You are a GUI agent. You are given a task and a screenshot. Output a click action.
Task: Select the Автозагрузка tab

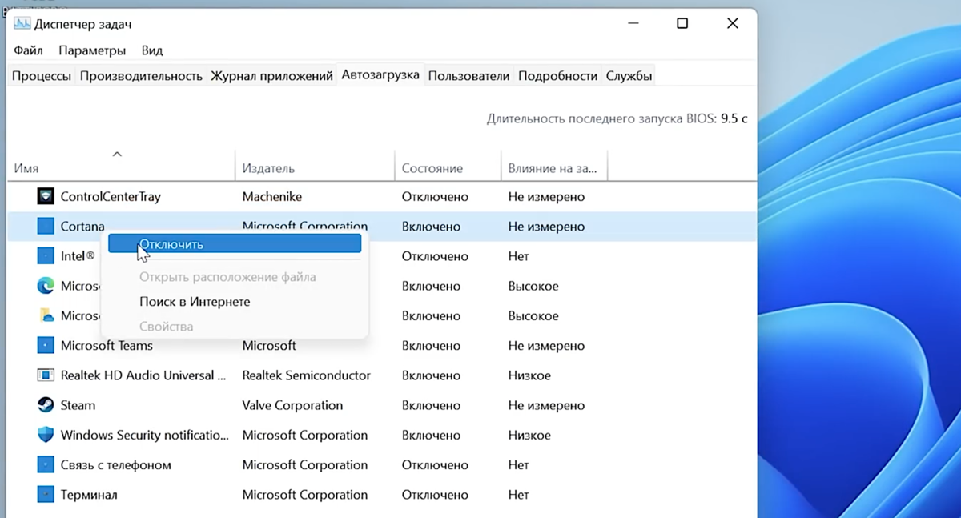[x=380, y=74]
